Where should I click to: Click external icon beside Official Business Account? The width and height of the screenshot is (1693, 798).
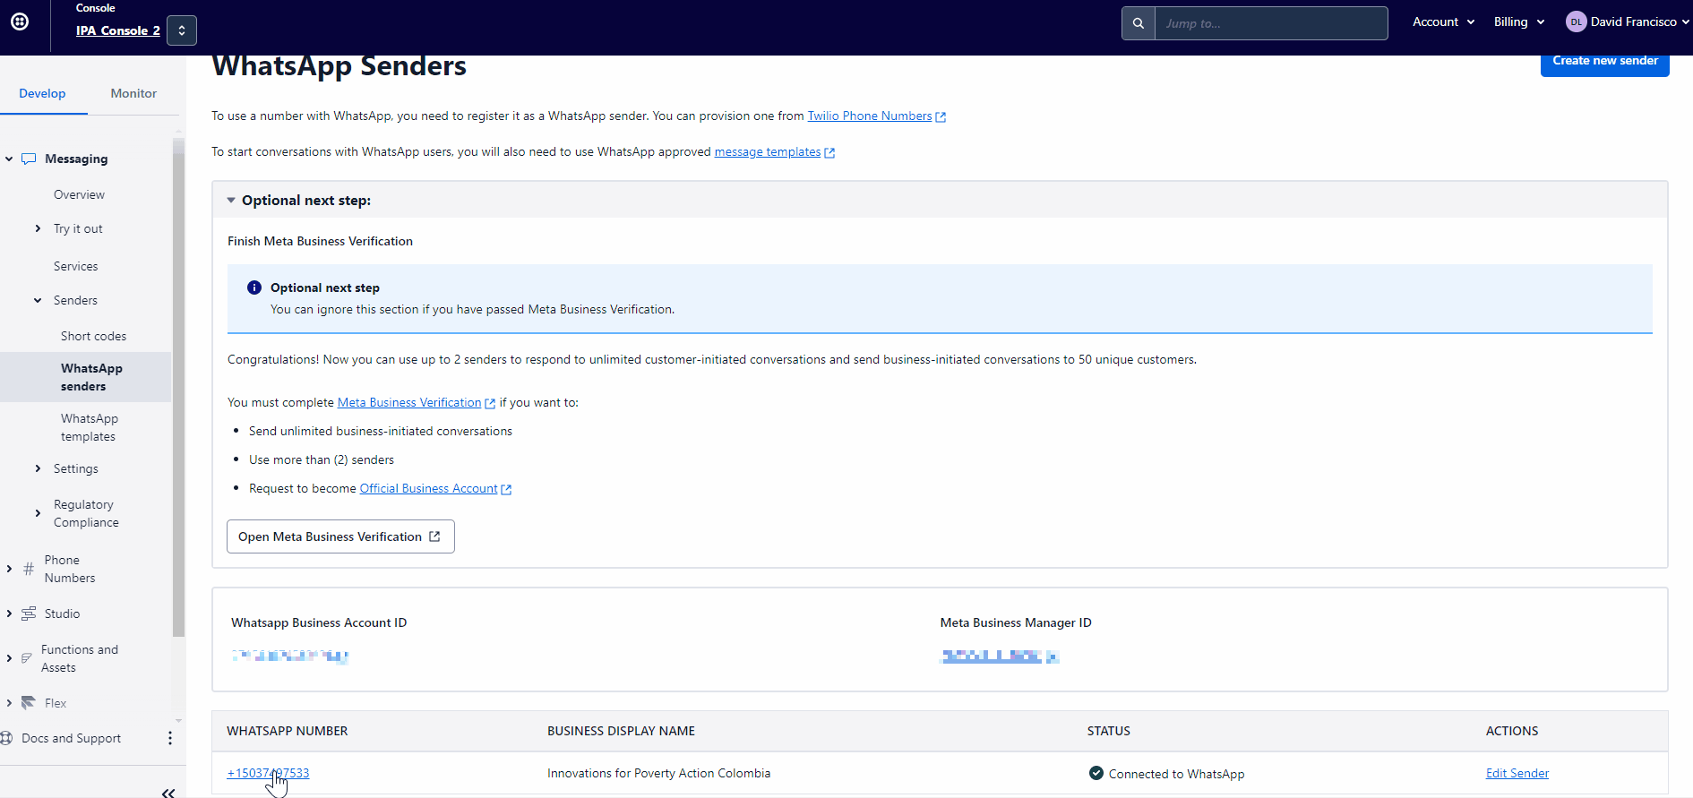(x=506, y=489)
